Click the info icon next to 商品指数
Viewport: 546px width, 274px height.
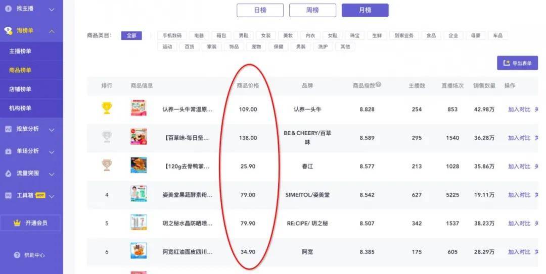(x=379, y=84)
